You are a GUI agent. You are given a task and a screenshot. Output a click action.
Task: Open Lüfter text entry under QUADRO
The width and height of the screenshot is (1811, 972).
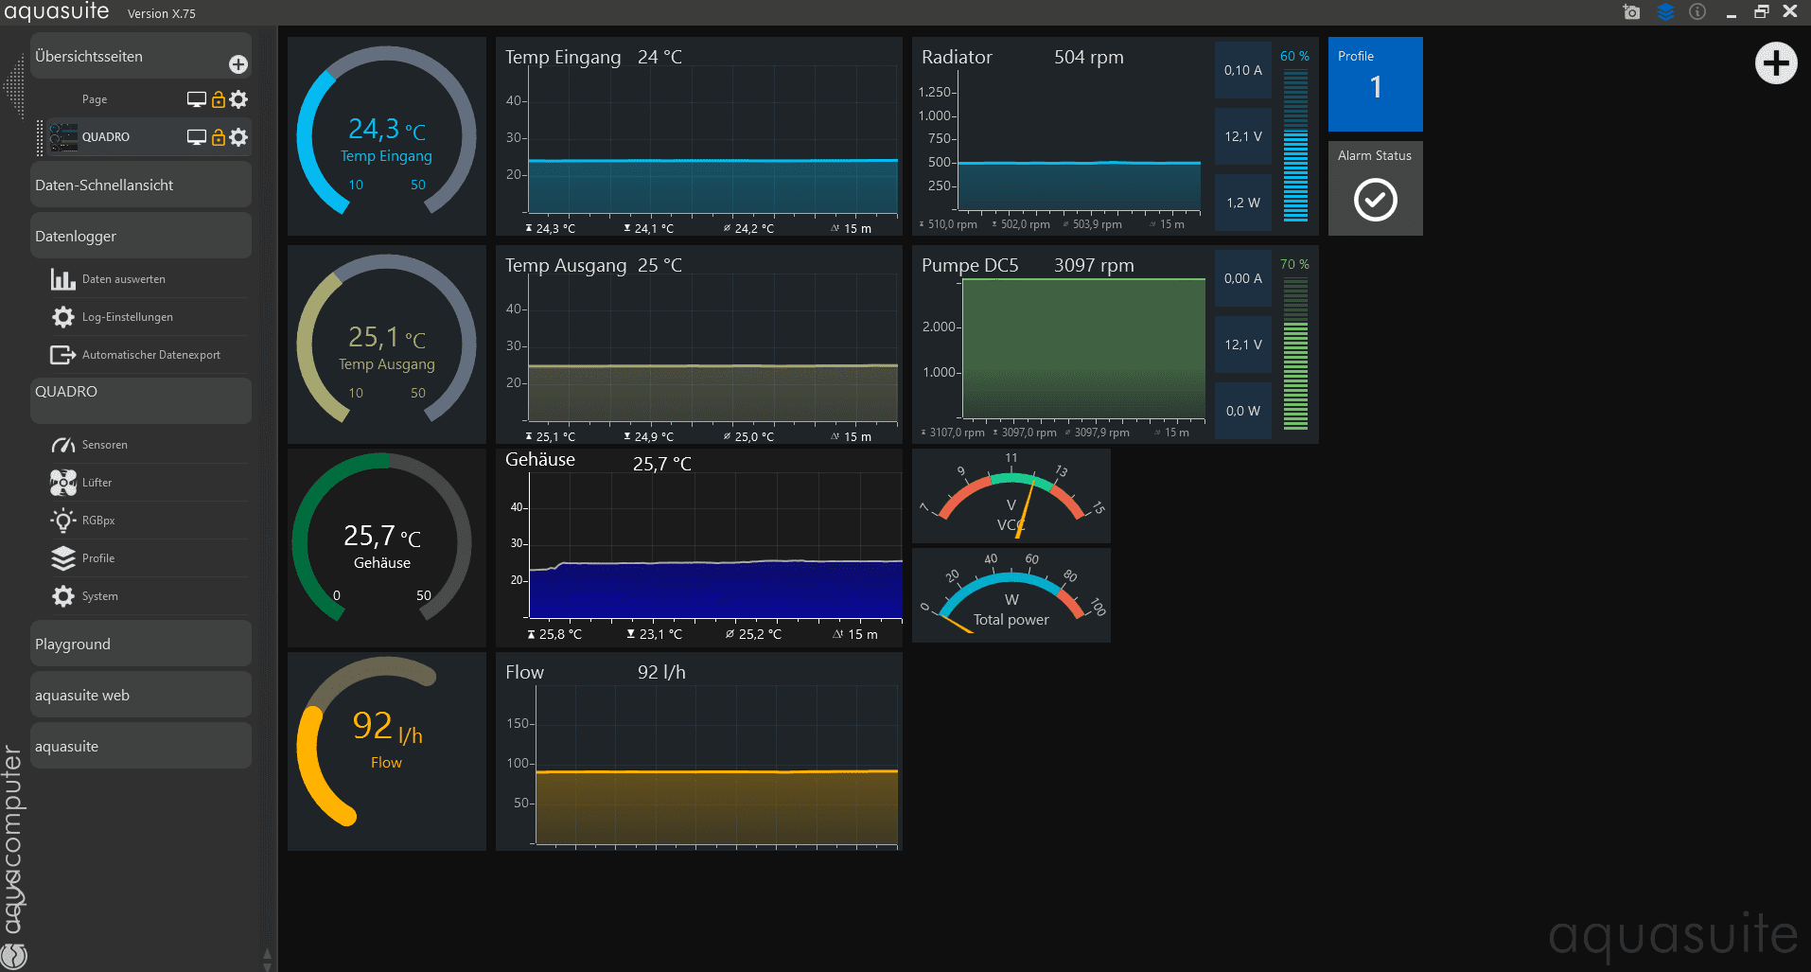97,483
